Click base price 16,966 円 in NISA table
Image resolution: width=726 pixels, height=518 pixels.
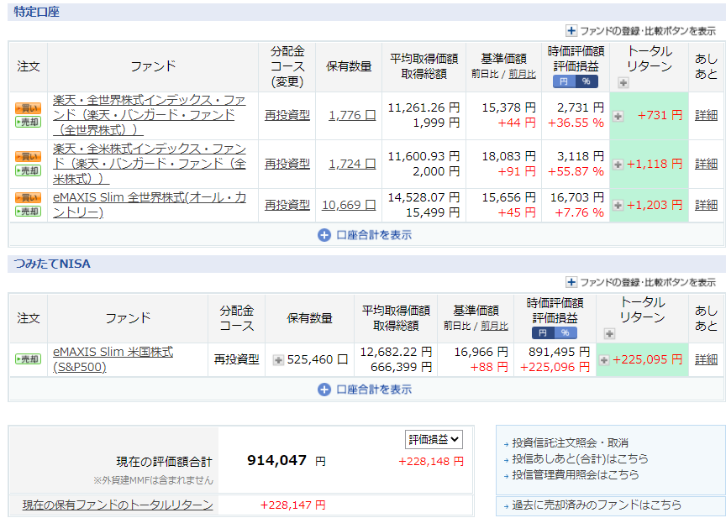click(x=481, y=352)
